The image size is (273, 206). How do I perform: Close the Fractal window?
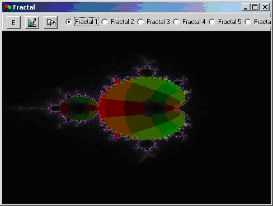(x=265, y=7)
